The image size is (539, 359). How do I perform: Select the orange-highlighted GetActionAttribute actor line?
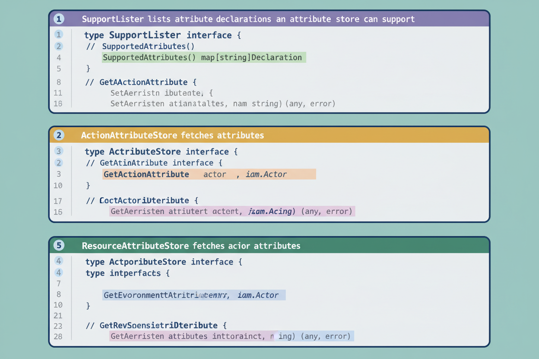209,174
